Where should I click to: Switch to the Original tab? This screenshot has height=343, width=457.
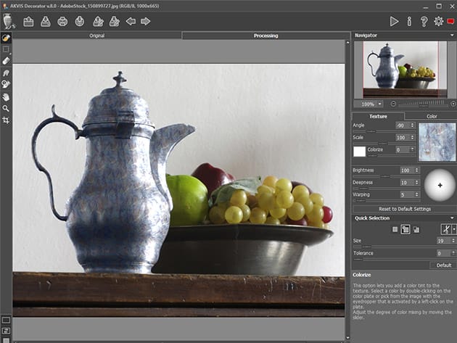96,35
